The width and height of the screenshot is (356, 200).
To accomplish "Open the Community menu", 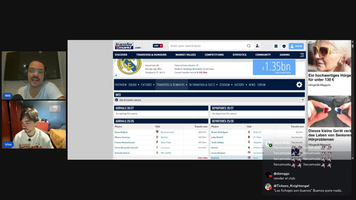I will coord(263,55).
